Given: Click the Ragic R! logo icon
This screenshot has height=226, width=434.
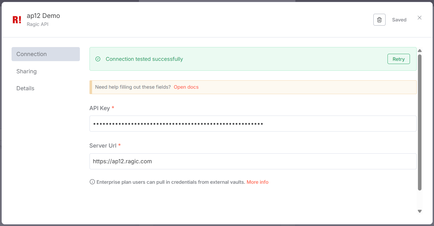Looking at the screenshot, I should tap(17, 20).
